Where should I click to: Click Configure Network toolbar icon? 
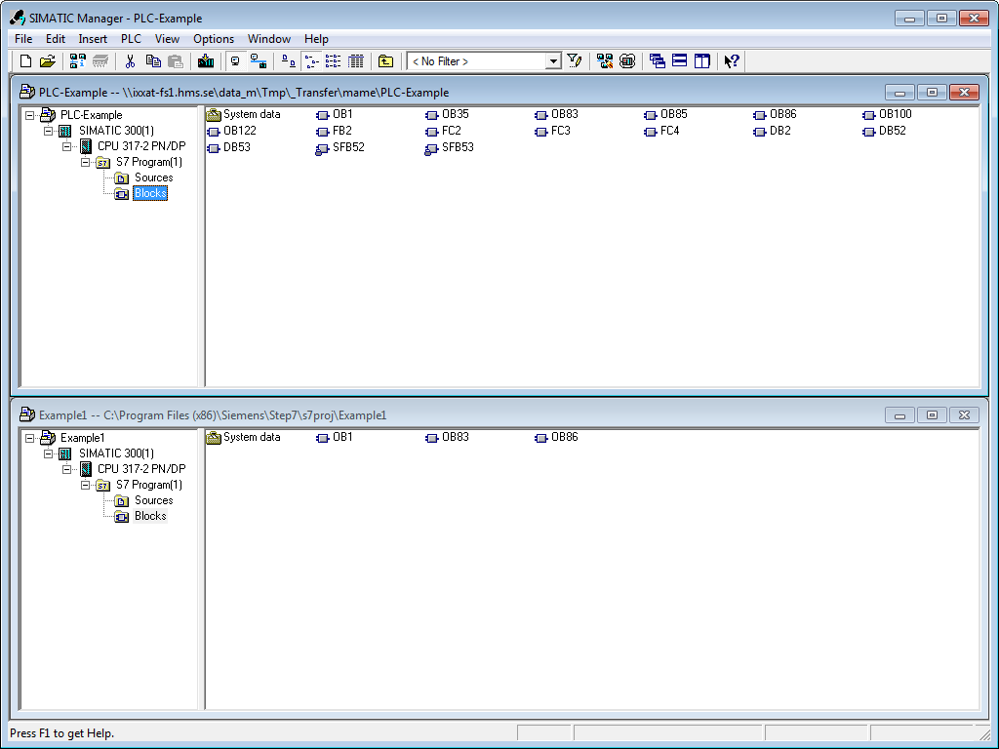coord(605,61)
